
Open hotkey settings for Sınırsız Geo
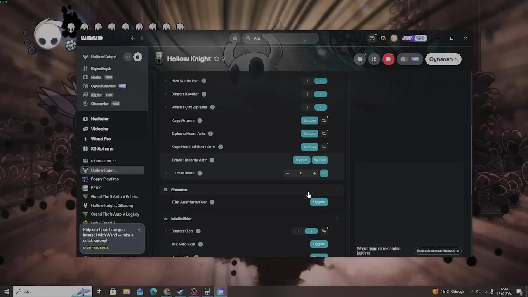(x=324, y=231)
